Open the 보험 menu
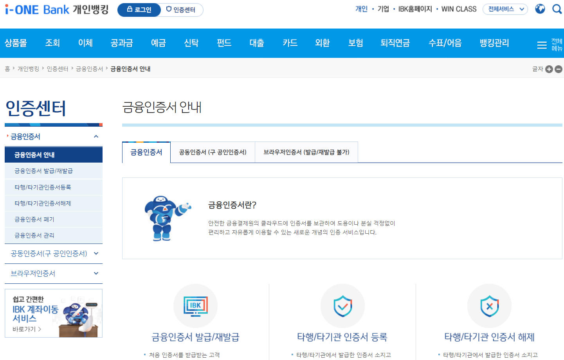Screen dimensions: 564x360 click(355, 43)
